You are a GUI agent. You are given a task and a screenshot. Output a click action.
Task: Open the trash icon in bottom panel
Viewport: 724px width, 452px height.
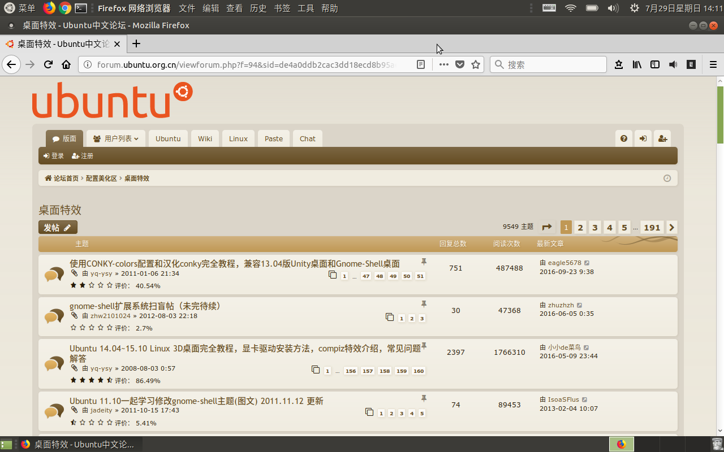pos(717,444)
